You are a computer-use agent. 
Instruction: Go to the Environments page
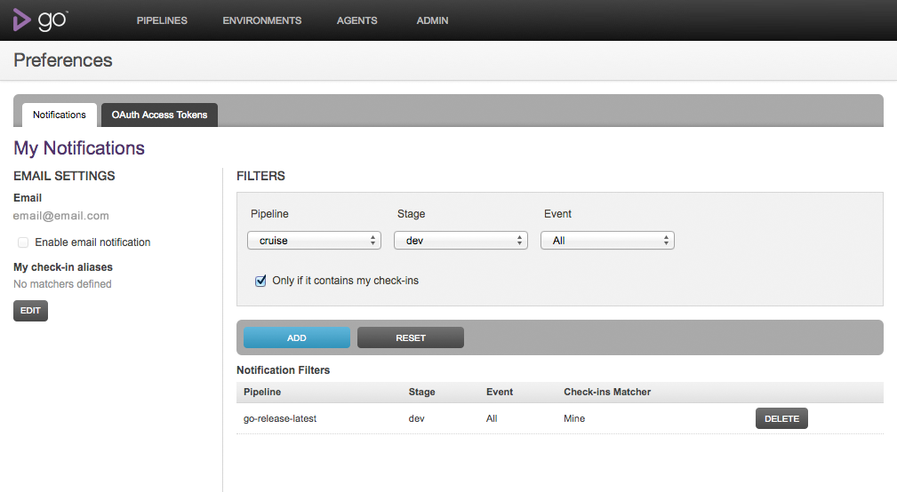pyautogui.click(x=261, y=20)
